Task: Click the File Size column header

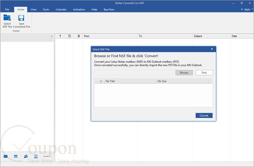Action: 182,81
